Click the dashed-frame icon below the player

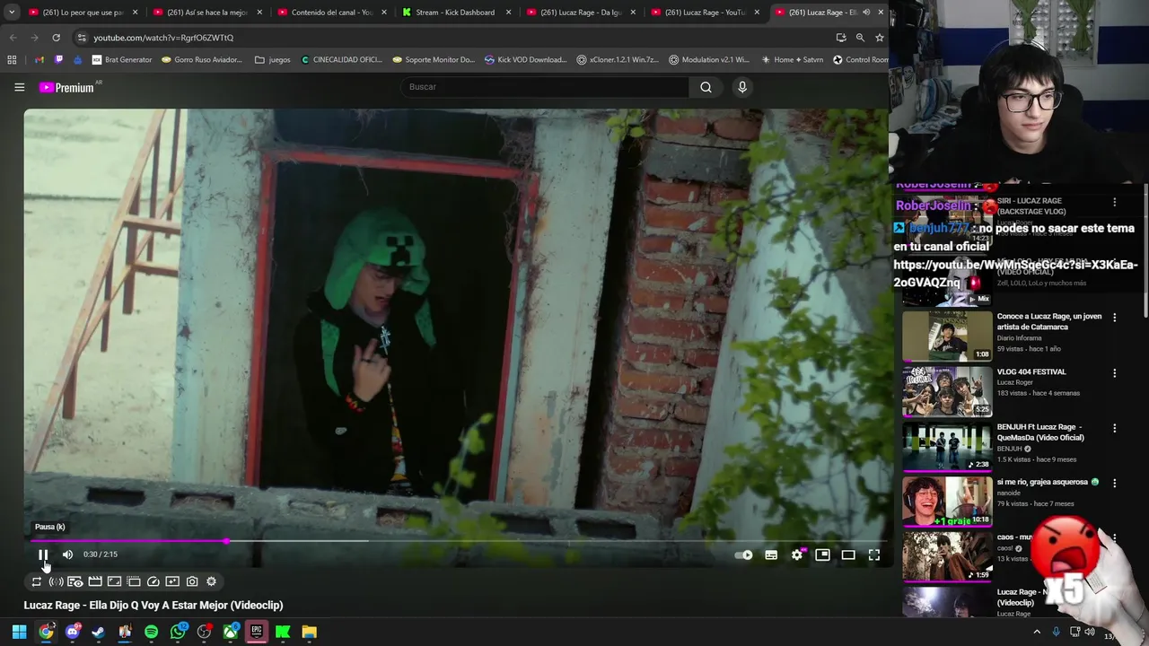click(x=134, y=581)
